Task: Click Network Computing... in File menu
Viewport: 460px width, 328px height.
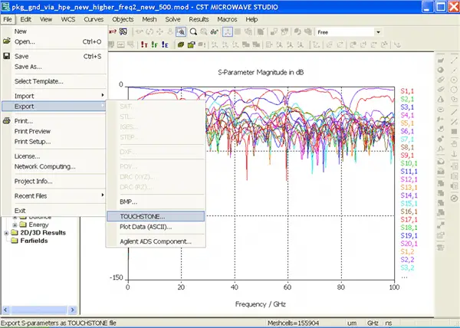Action: [x=54, y=166]
